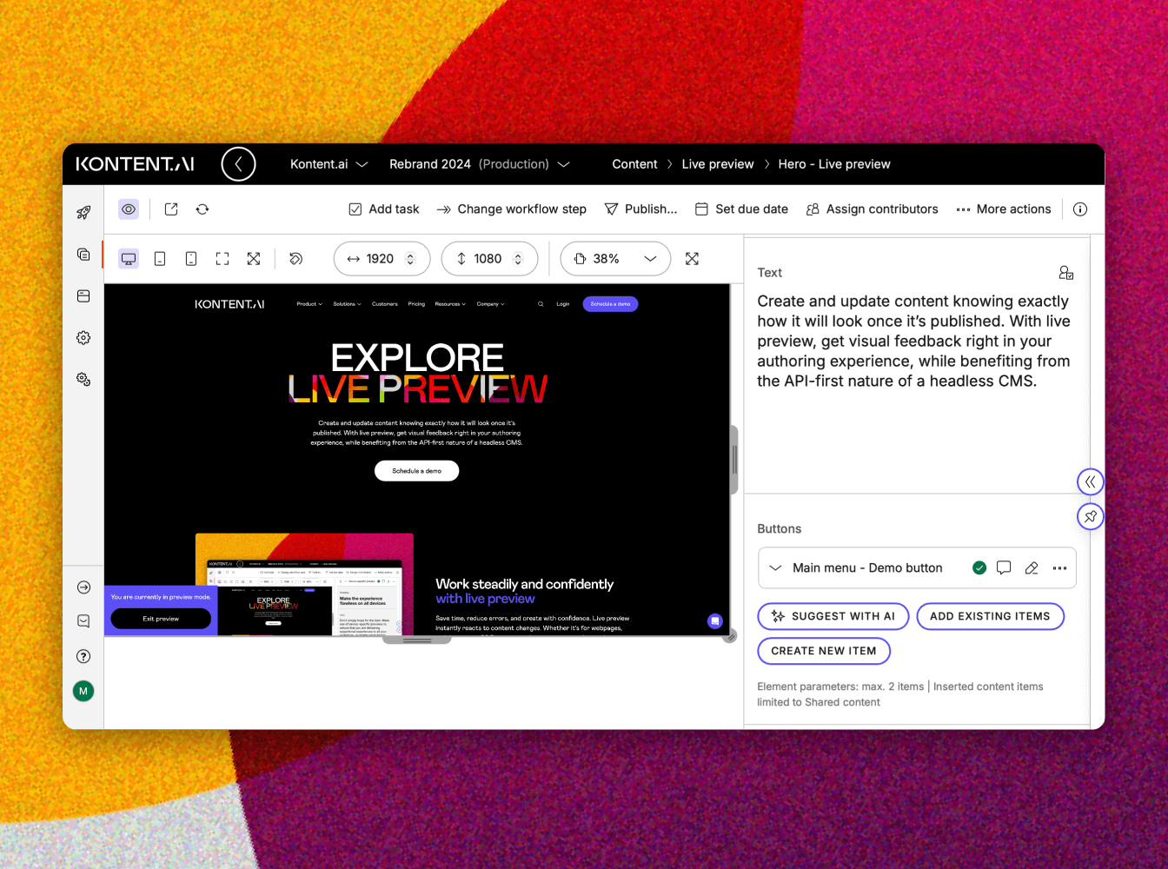Viewport: 1168px width, 869px height.
Task: Expand Main menu - Demo button item
Action: 775,568
